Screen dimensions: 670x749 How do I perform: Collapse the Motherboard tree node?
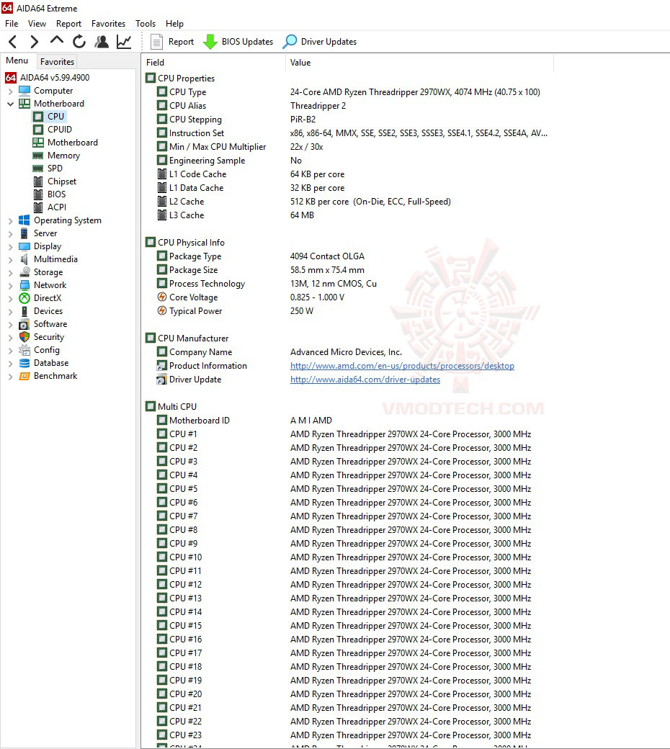[11, 104]
